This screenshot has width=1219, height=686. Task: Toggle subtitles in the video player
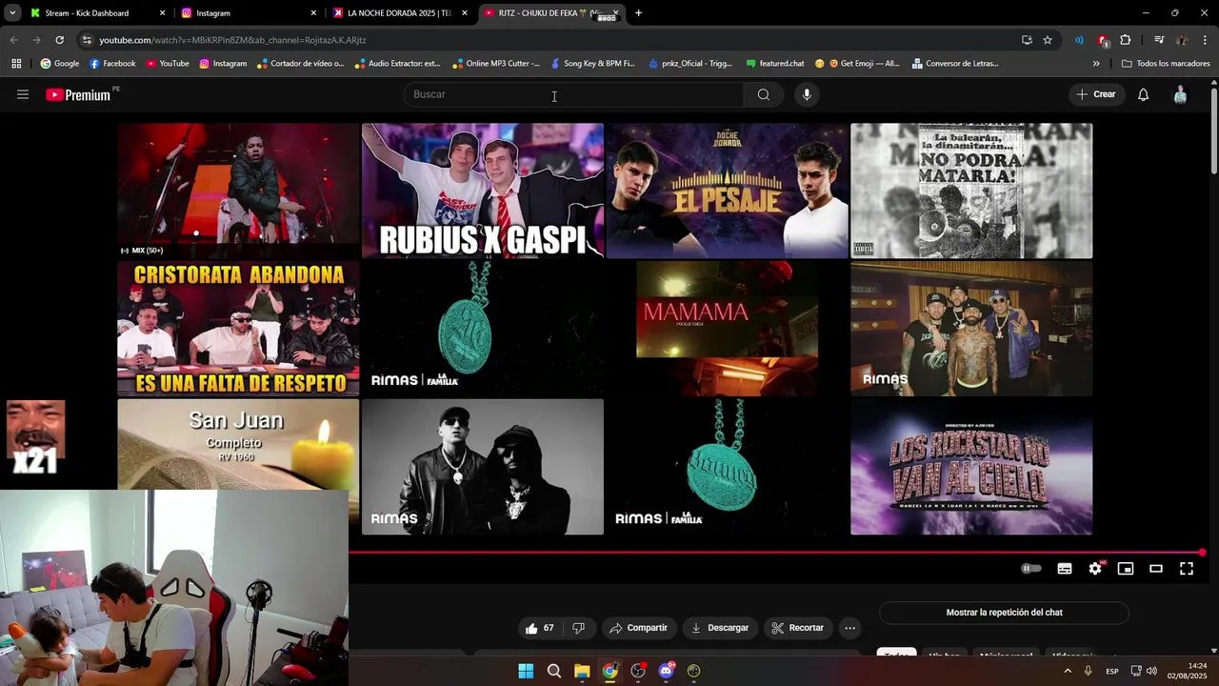pyautogui.click(x=1065, y=569)
